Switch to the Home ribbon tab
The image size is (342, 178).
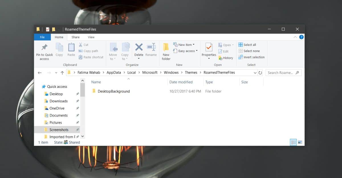(x=59, y=37)
